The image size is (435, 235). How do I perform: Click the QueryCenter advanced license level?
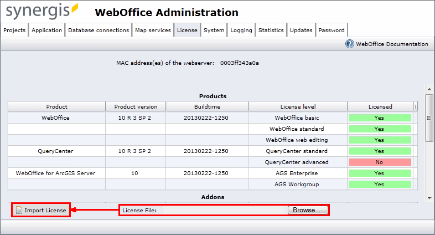(297, 162)
